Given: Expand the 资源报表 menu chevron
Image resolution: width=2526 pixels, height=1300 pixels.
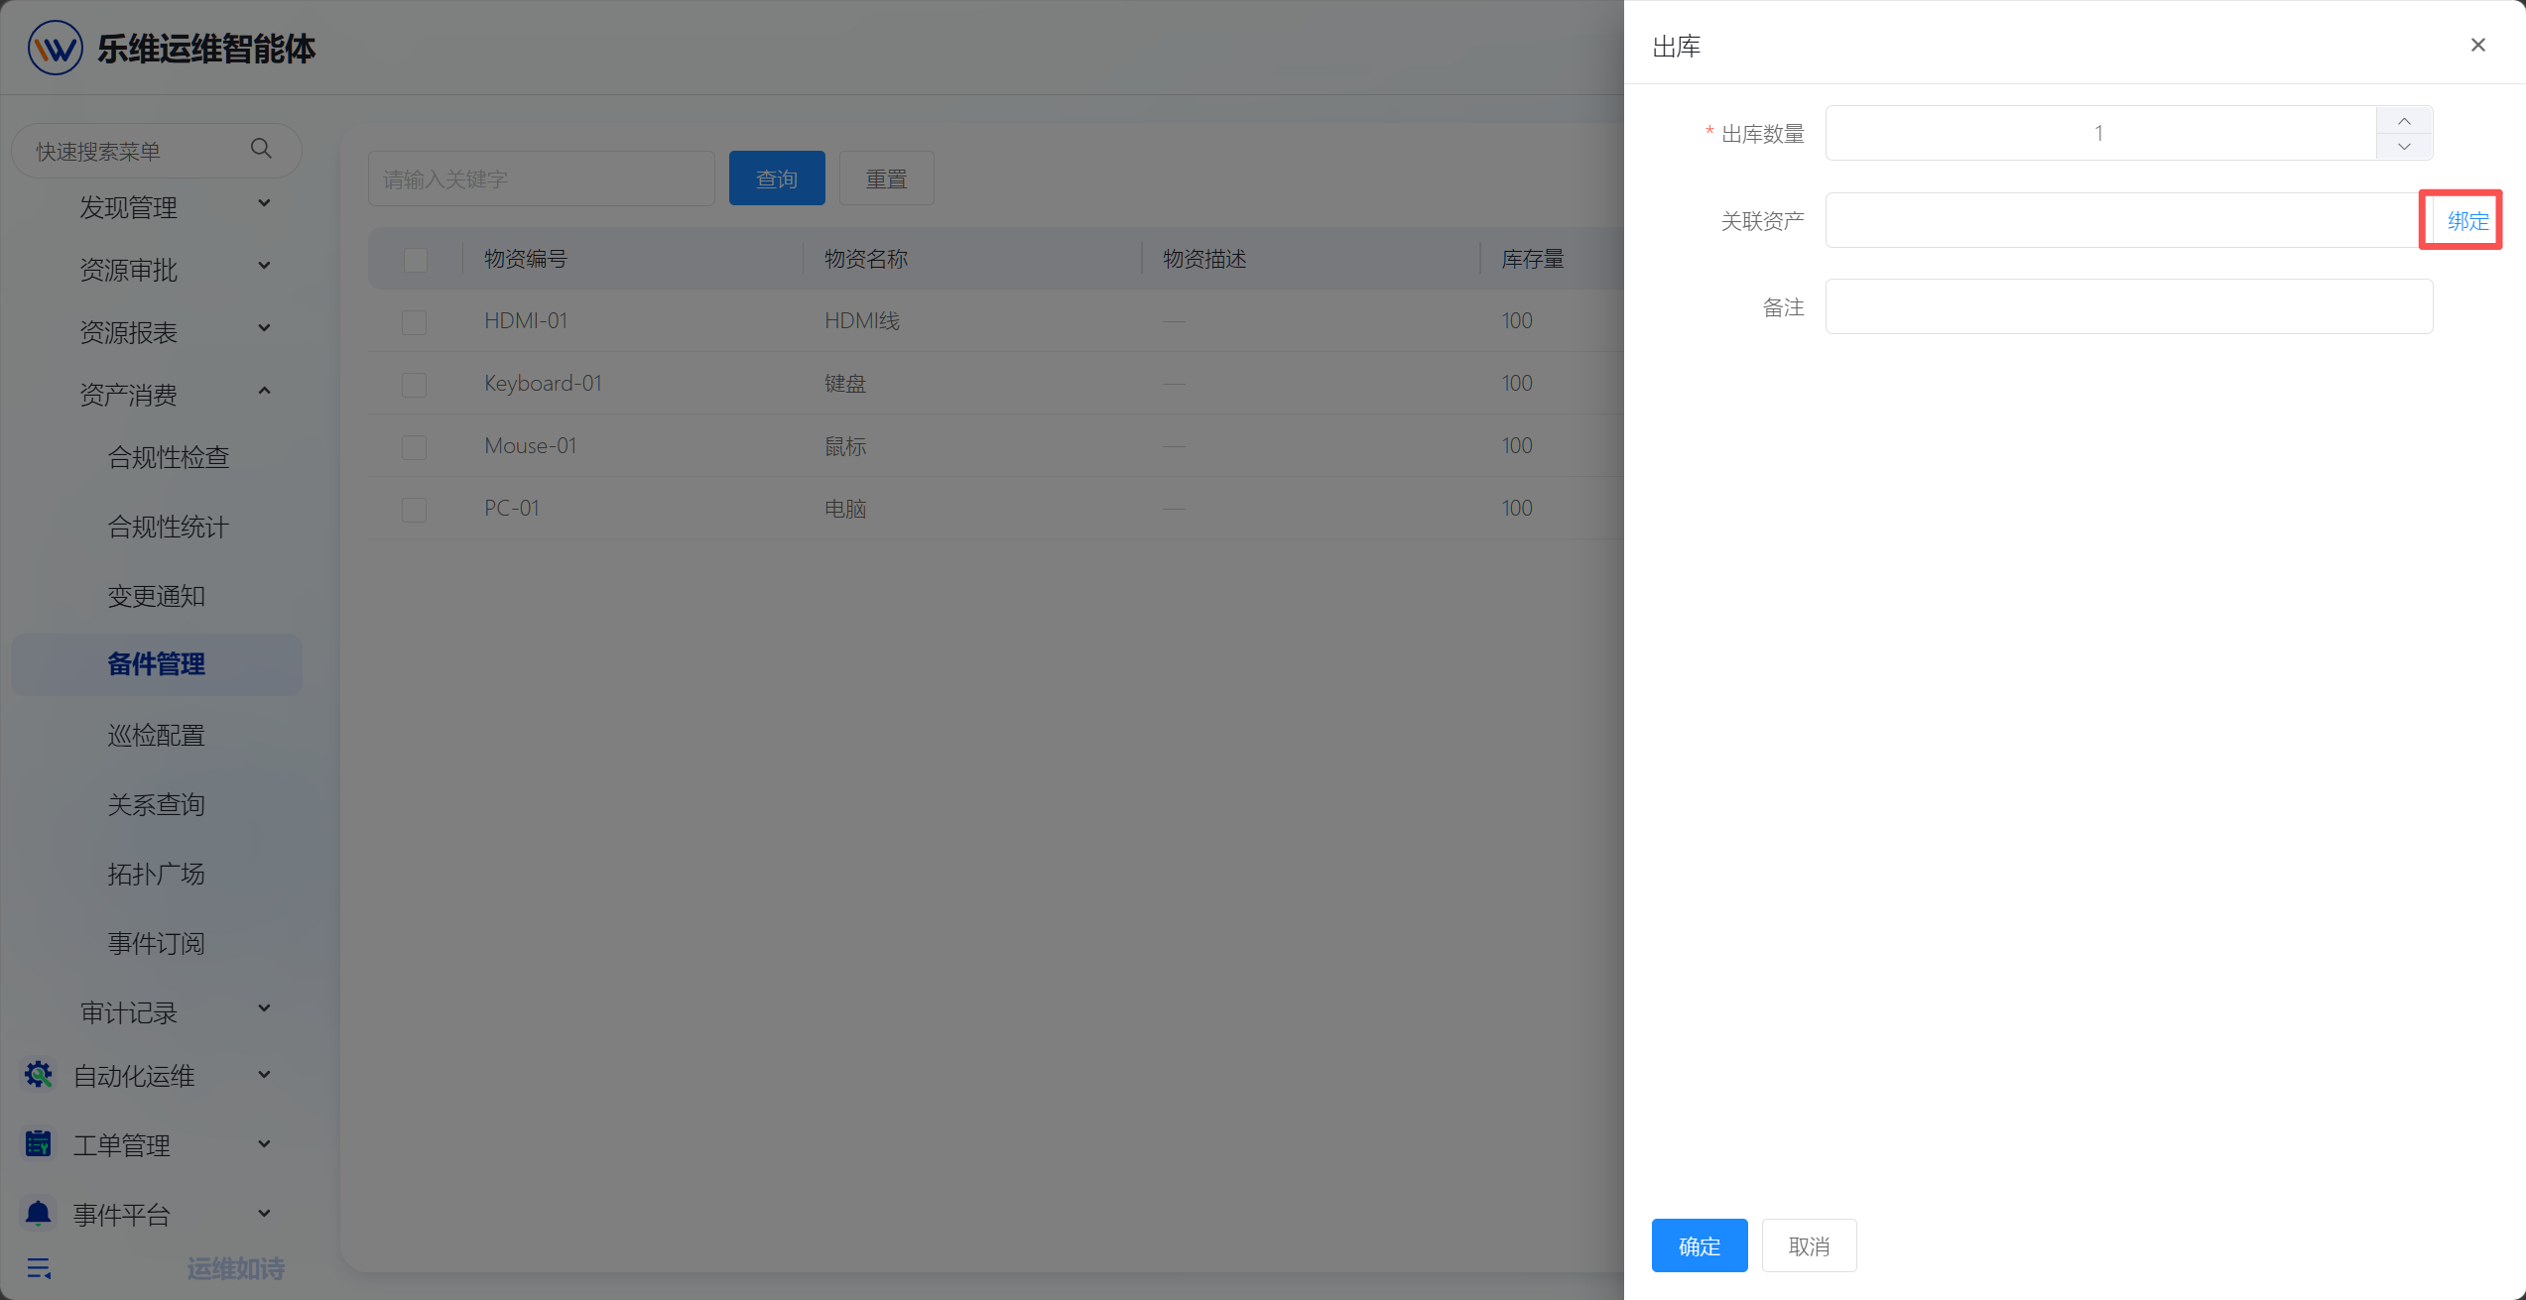Looking at the screenshot, I should point(264,328).
